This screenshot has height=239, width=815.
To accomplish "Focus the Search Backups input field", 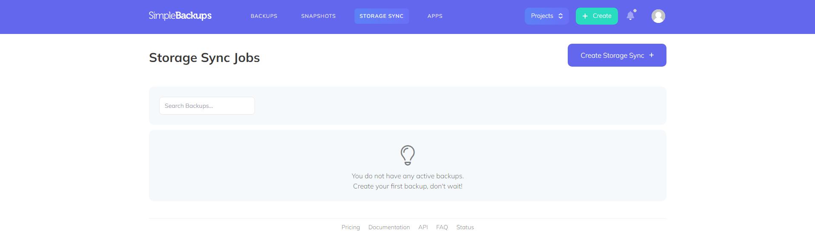I will pyautogui.click(x=207, y=106).
